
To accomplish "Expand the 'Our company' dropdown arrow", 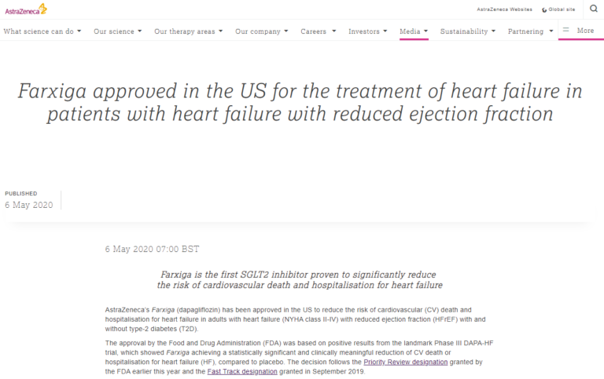I will [285, 31].
